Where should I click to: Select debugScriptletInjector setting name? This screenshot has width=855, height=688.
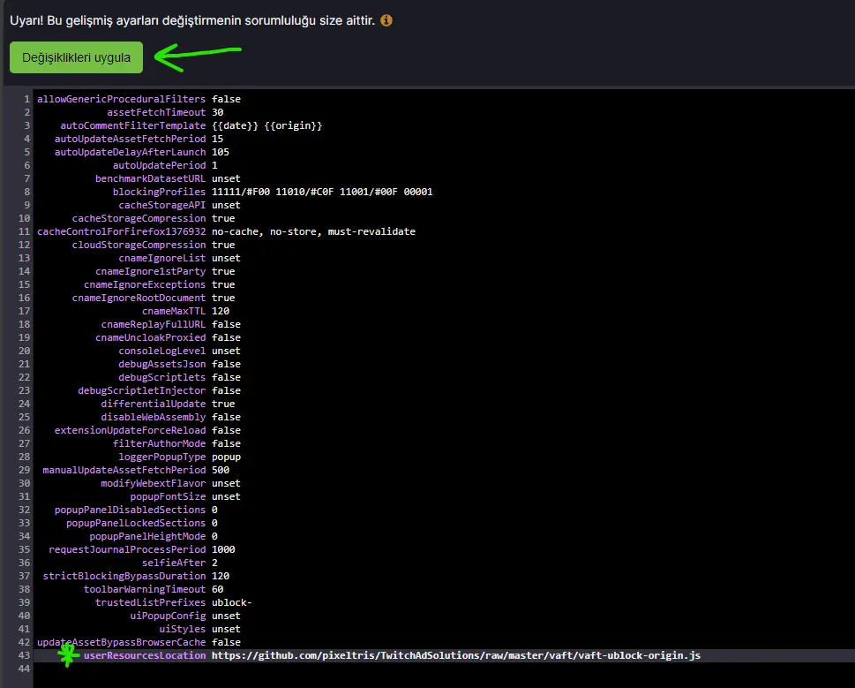pos(142,390)
